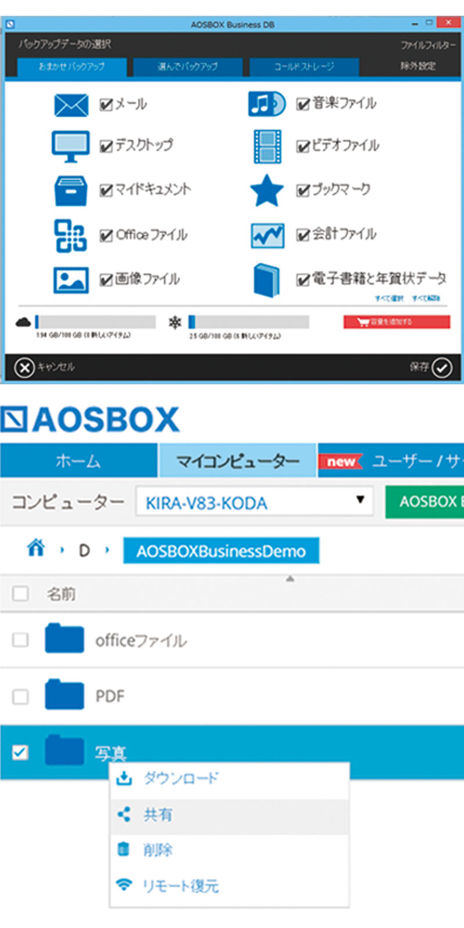Click AOSBOX Business DB title bar app icon
Screen dimensions: 464x928
[10, 24]
